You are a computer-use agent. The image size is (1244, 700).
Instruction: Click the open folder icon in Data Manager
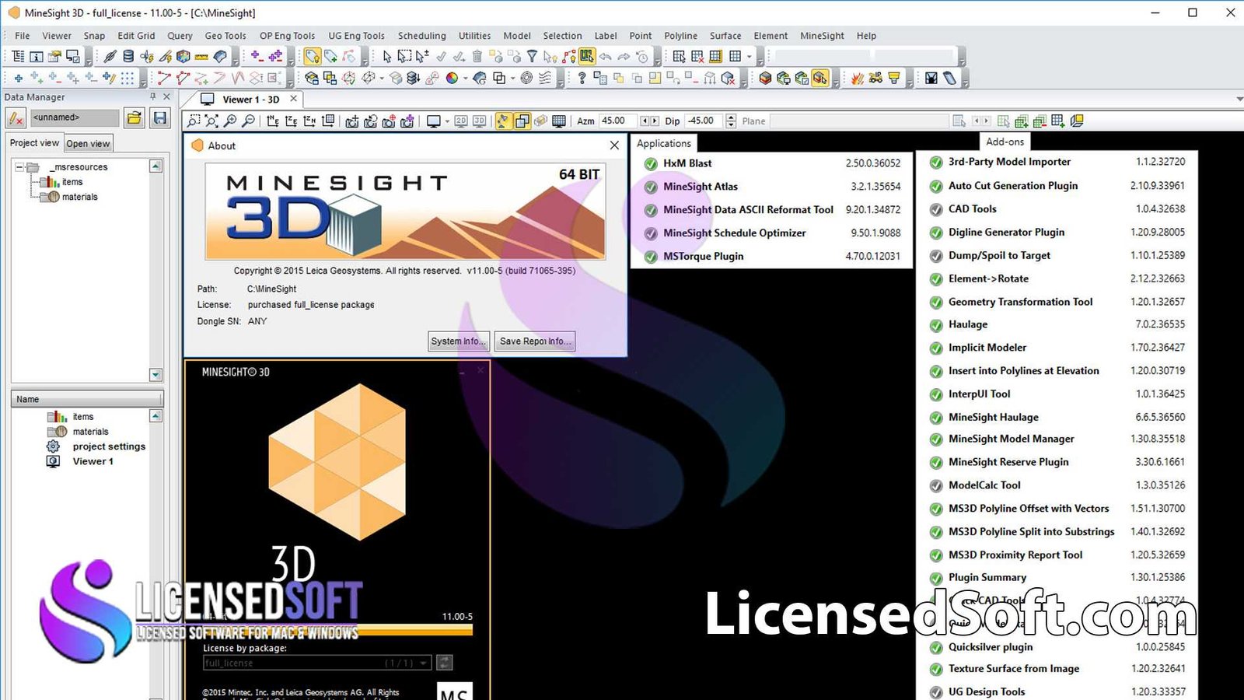135,117
